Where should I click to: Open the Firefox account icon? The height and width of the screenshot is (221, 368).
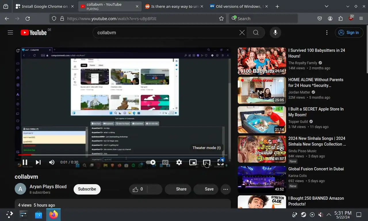(x=330, y=18)
